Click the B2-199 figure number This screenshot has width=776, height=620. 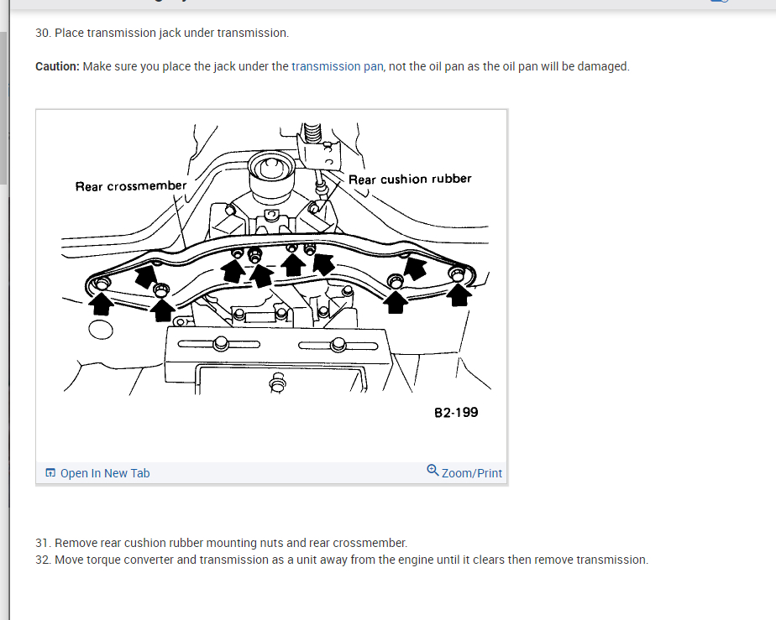[456, 412]
